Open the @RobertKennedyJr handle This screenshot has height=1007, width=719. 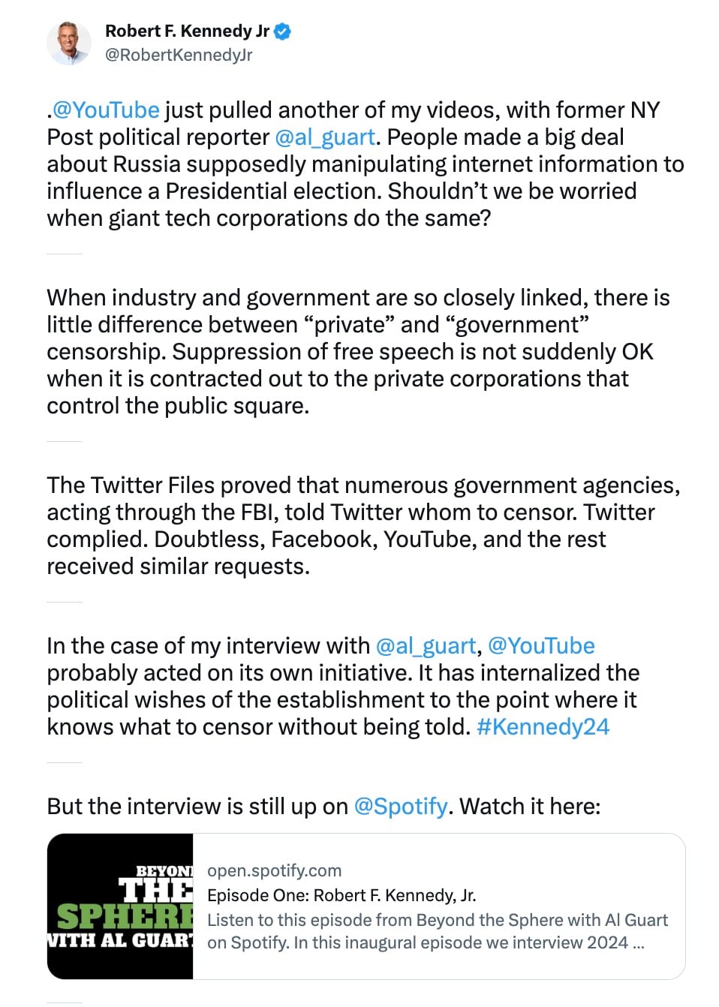coord(179,55)
